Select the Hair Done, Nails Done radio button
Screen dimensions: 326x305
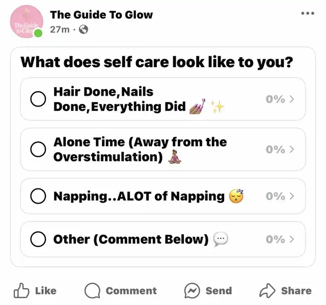coord(38,99)
